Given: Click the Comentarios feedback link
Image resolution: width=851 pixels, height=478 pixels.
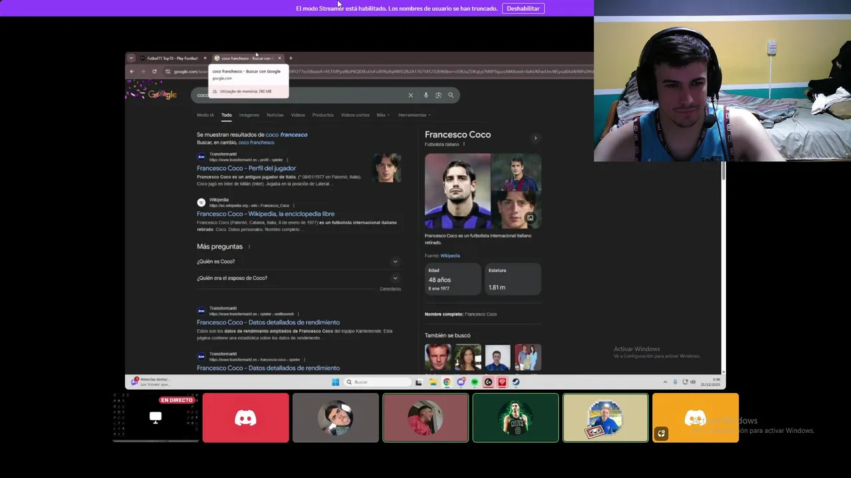Looking at the screenshot, I should (390, 289).
